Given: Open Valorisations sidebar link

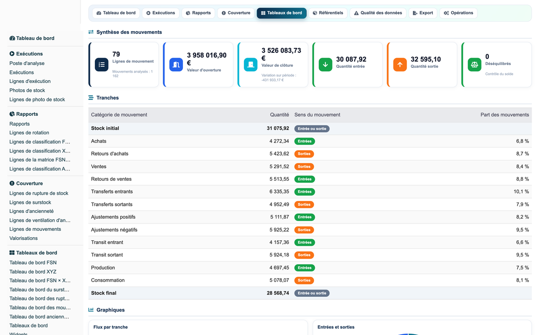Looking at the screenshot, I should (23, 239).
